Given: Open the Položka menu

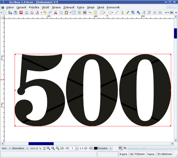Looking at the screenshot, I should point(34,7).
